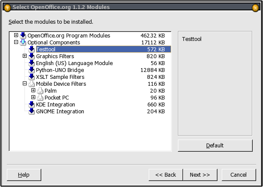
Task: Click the 46232 KB size value
Action: click(153, 35)
